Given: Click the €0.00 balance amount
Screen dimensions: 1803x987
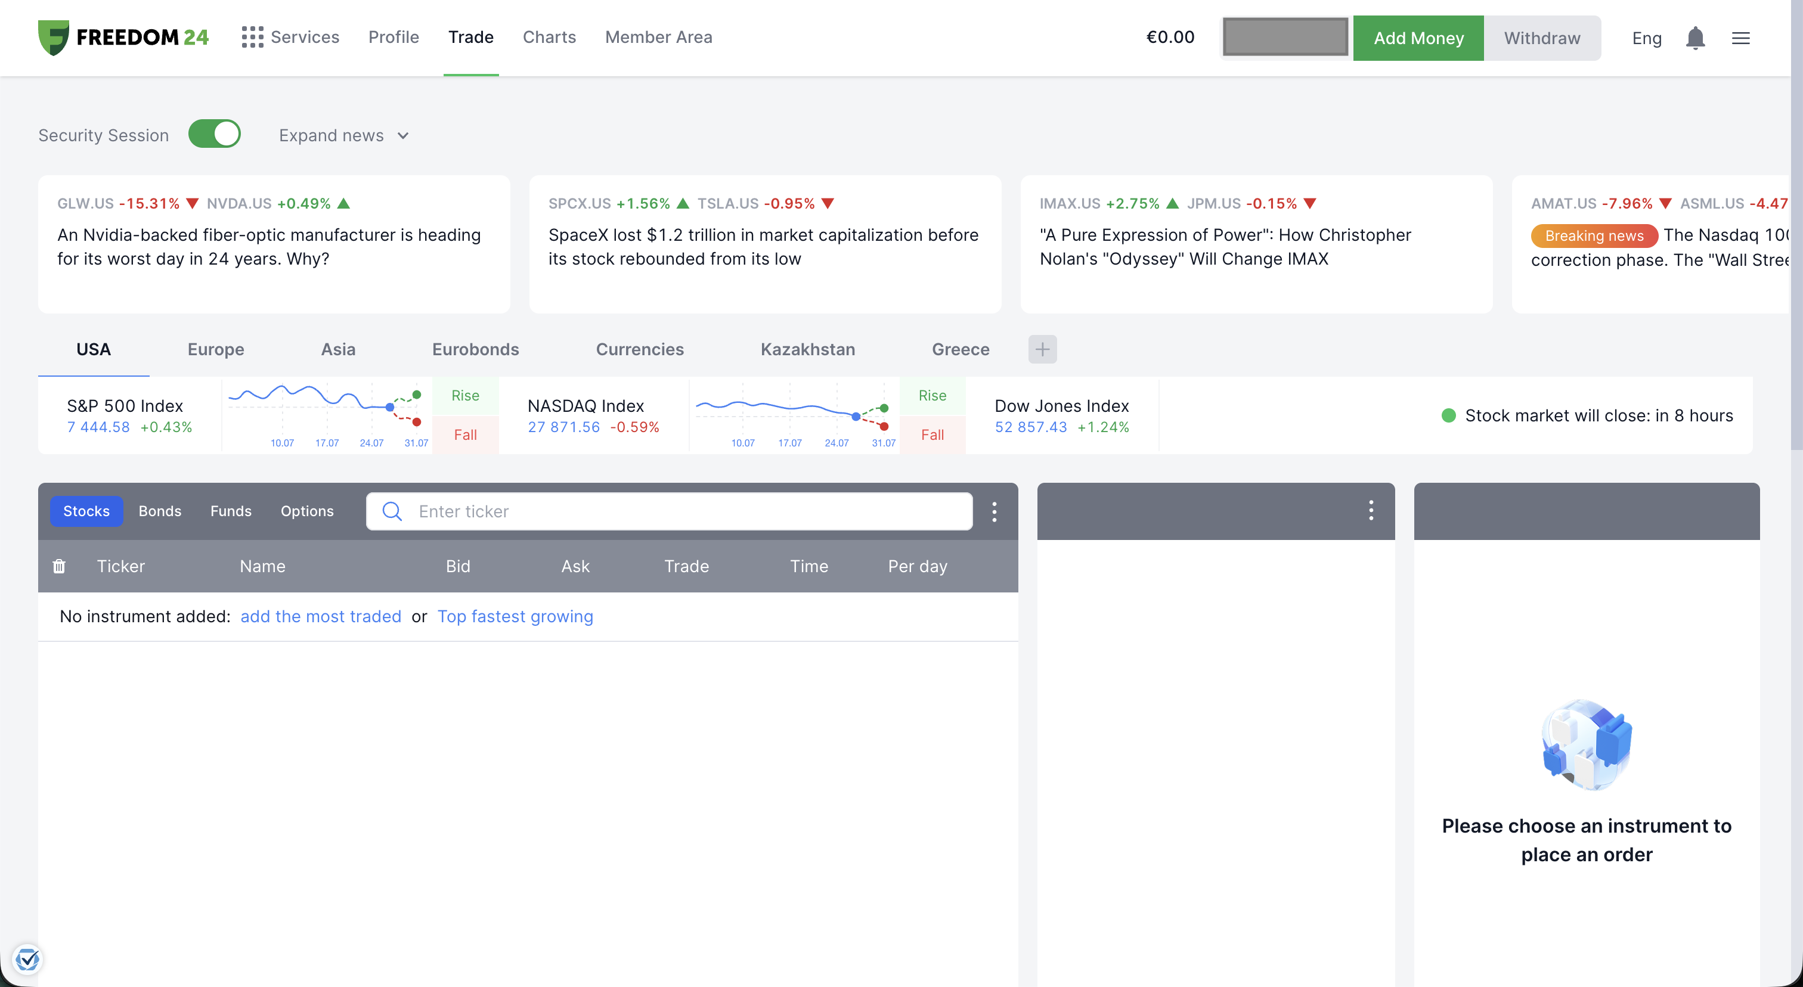Looking at the screenshot, I should pos(1170,37).
